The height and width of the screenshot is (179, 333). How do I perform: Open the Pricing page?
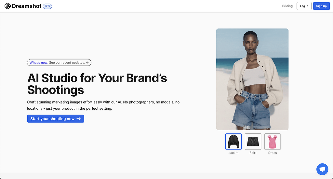(x=287, y=6)
